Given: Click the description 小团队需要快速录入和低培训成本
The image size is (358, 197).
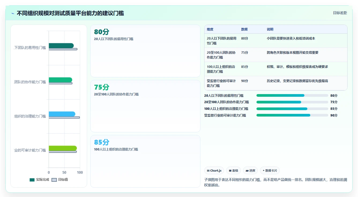Looking at the screenshot, I should coord(291,38).
